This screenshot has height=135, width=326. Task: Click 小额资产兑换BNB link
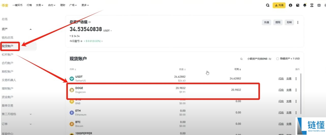[x=259, y=59]
